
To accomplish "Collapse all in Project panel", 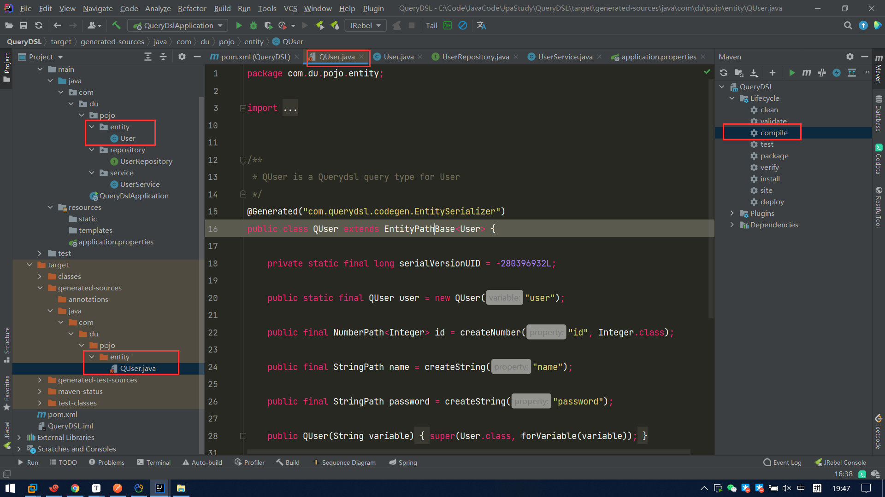I will (x=163, y=57).
